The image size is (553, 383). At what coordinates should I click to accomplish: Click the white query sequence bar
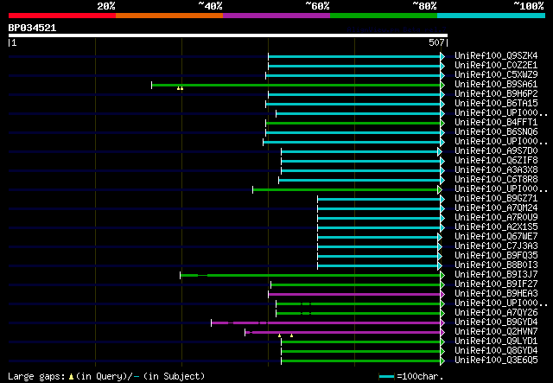click(x=228, y=35)
